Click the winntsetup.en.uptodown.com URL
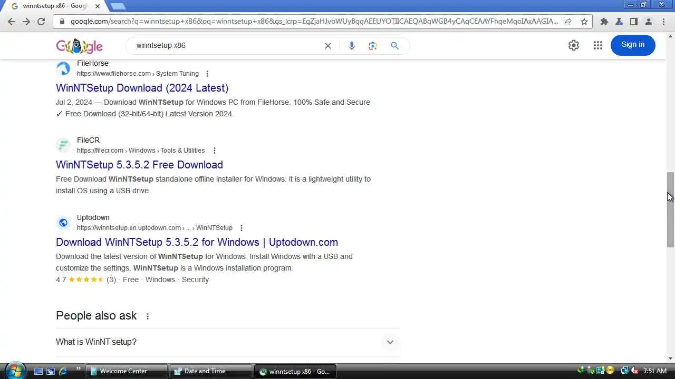 click(155, 228)
